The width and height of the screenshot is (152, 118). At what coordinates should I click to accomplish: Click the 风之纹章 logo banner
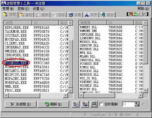click(137, 14)
